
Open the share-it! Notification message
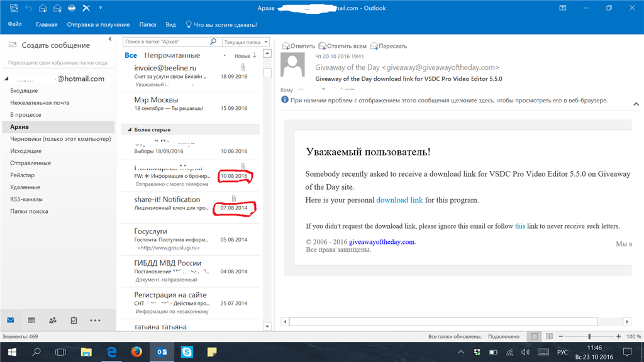click(x=191, y=207)
